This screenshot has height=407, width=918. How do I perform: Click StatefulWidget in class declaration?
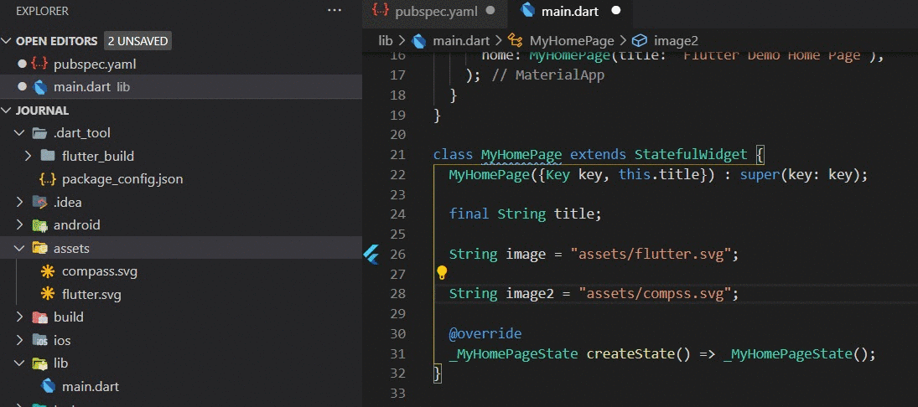[x=691, y=154]
